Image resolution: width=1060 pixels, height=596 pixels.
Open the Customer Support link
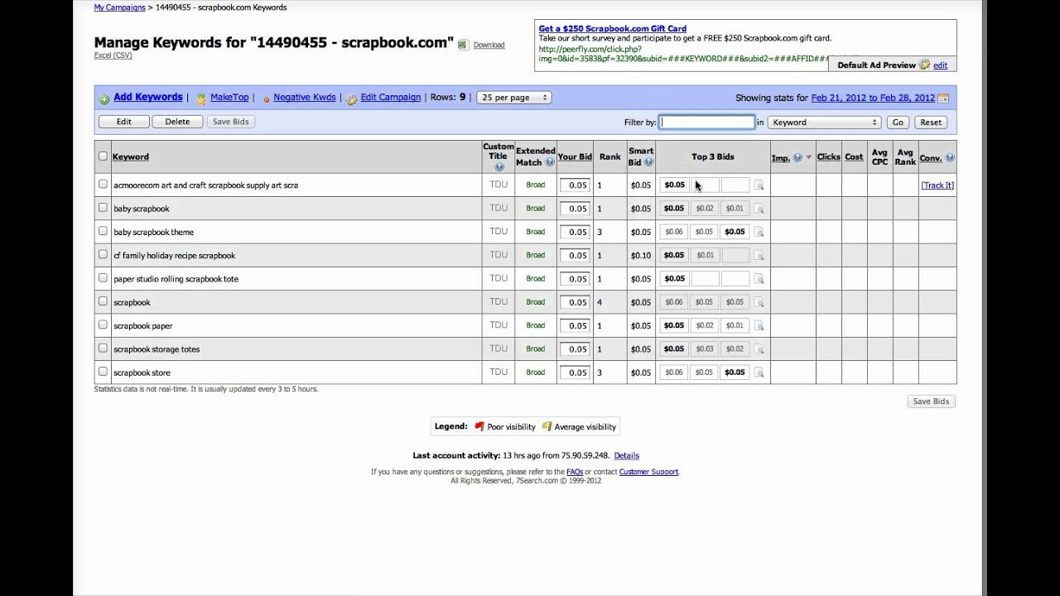click(x=648, y=472)
